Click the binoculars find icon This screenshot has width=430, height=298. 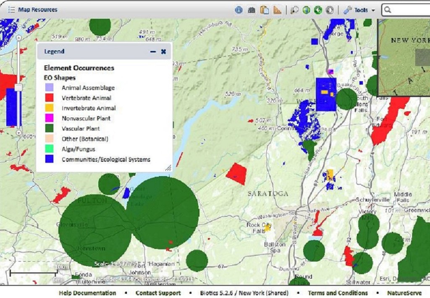[x=252, y=10]
